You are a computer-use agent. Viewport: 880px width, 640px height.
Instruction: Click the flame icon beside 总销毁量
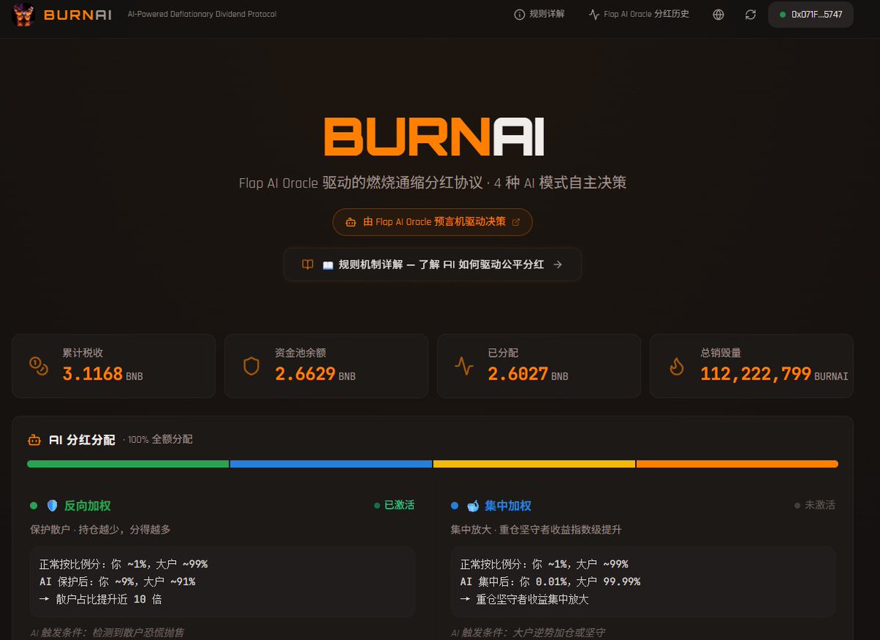tap(676, 366)
